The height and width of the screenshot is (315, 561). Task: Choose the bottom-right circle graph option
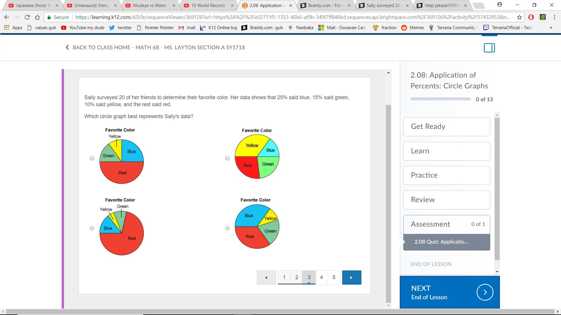pyautogui.click(x=227, y=228)
